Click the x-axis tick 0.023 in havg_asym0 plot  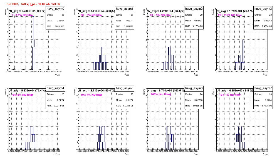pos(8,72)
